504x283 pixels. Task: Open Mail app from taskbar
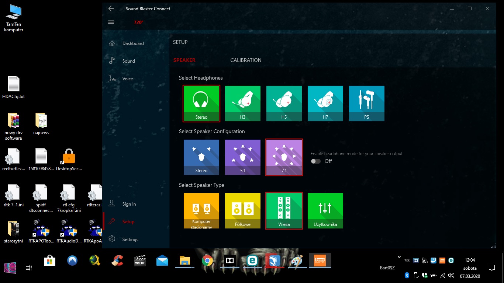[x=162, y=261]
